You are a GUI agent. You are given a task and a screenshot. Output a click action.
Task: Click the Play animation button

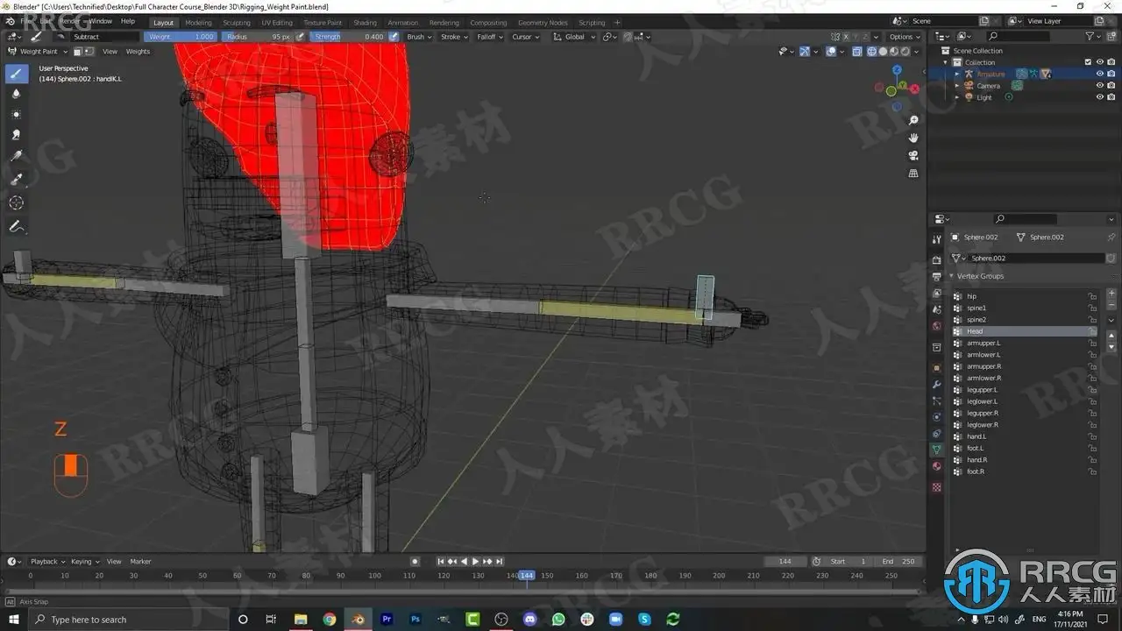coord(475,561)
